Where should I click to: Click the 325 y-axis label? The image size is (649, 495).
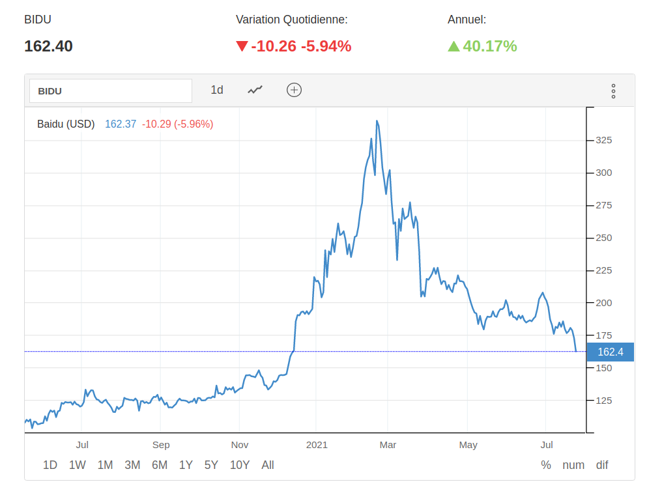[604, 140]
